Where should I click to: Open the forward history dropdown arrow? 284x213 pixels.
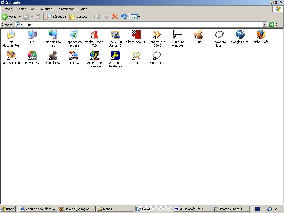click(32, 17)
